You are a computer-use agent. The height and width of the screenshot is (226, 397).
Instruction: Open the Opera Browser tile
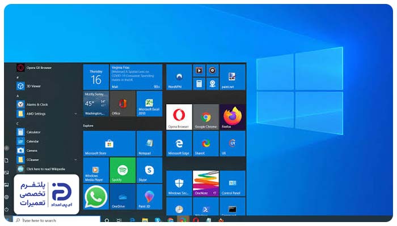pos(179,117)
